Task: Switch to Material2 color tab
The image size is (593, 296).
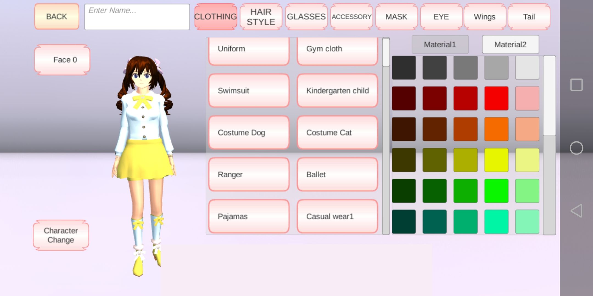Action: [510, 44]
